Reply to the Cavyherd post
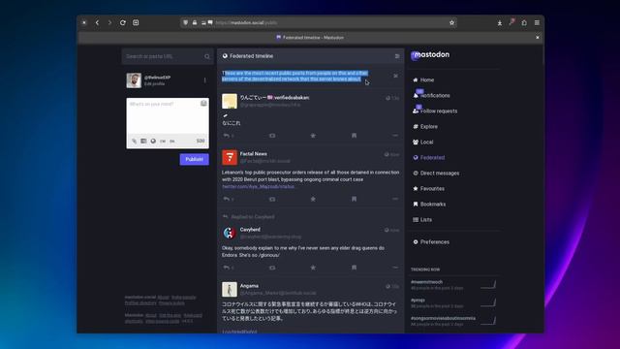The image size is (620, 349). click(x=227, y=268)
